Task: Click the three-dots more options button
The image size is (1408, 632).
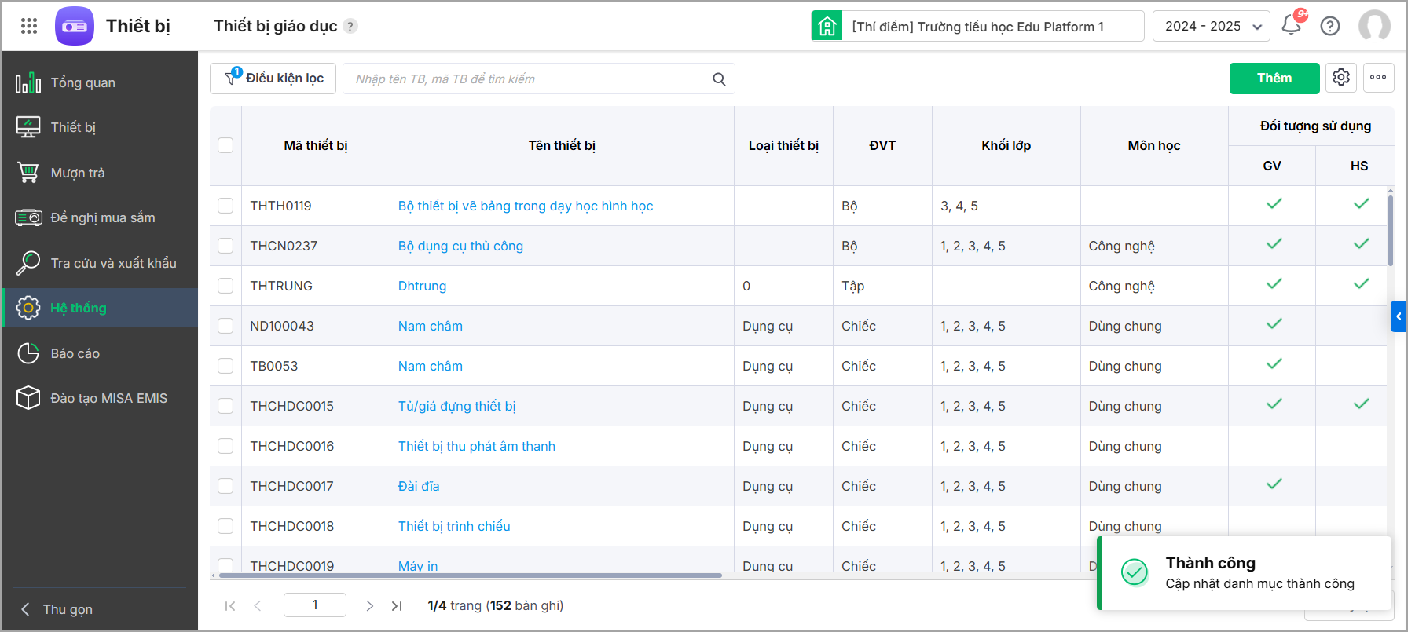Action: (x=1378, y=78)
